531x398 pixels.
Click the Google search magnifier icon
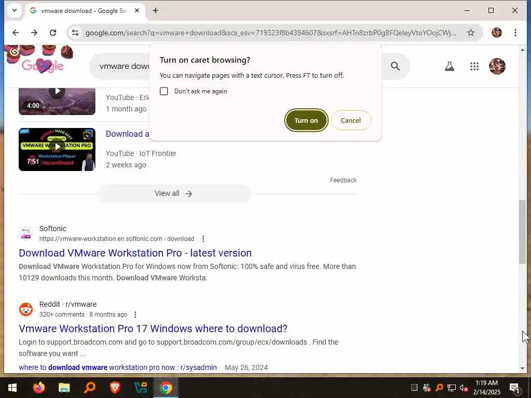click(395, 66)
